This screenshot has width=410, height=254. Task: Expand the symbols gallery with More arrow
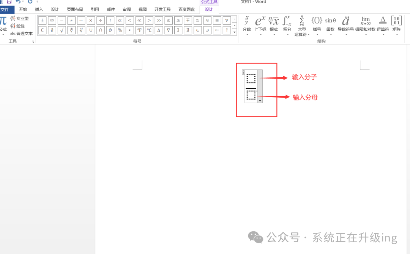tap(235, 32)
